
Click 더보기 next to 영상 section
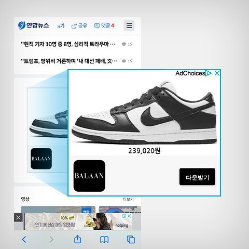pos(128,199)
